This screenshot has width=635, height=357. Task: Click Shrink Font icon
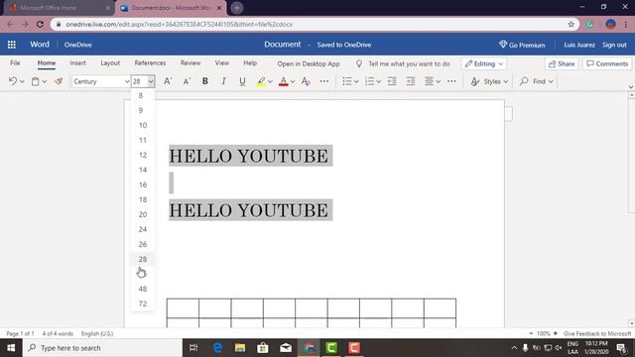187,81
